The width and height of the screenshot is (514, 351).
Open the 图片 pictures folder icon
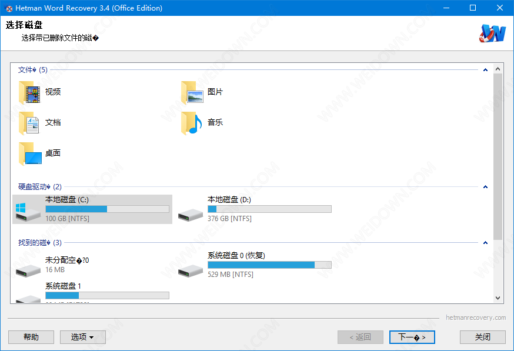[x=192, y=93]
